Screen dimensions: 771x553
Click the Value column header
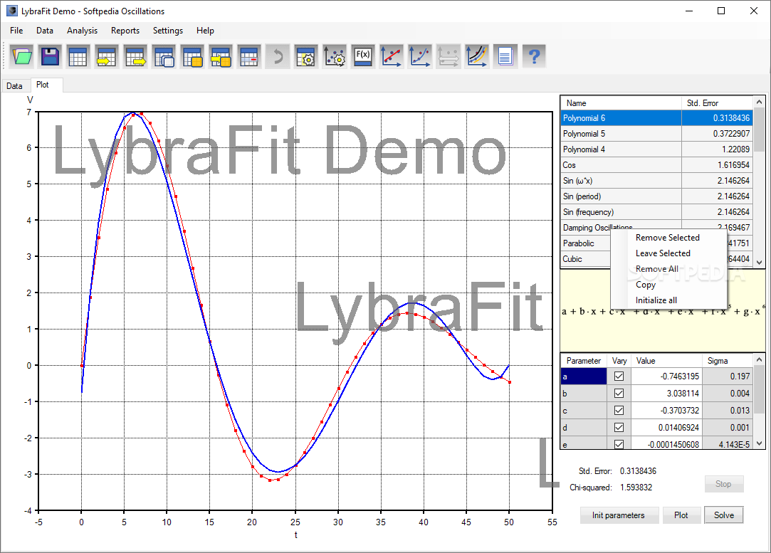click(x=666, y=361)
